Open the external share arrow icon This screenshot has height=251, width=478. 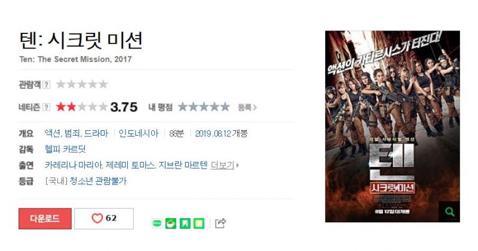pyautogui.click(x=220, y=224)
